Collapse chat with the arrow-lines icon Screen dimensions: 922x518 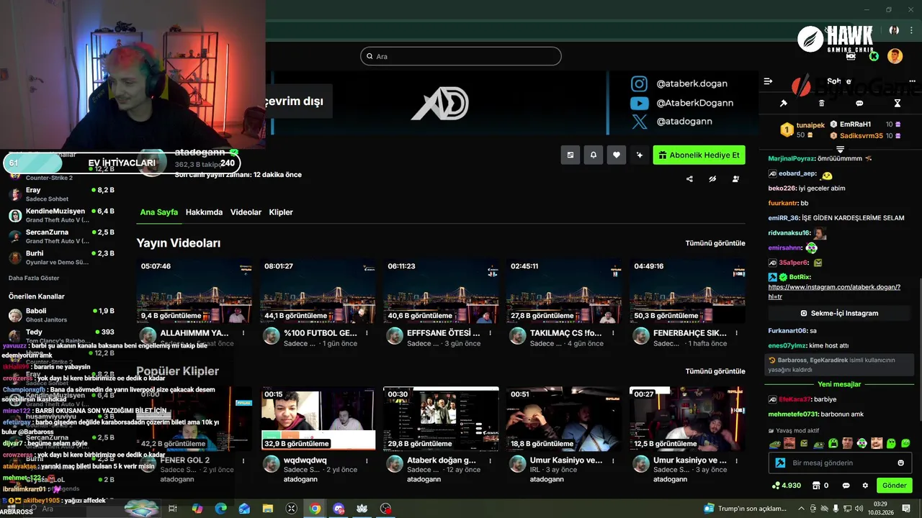[768, 81]
